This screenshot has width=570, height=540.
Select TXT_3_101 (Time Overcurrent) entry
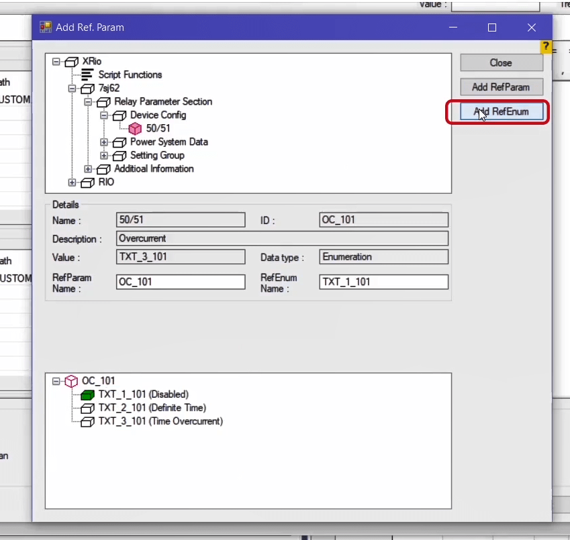click(x=160, y=421)
